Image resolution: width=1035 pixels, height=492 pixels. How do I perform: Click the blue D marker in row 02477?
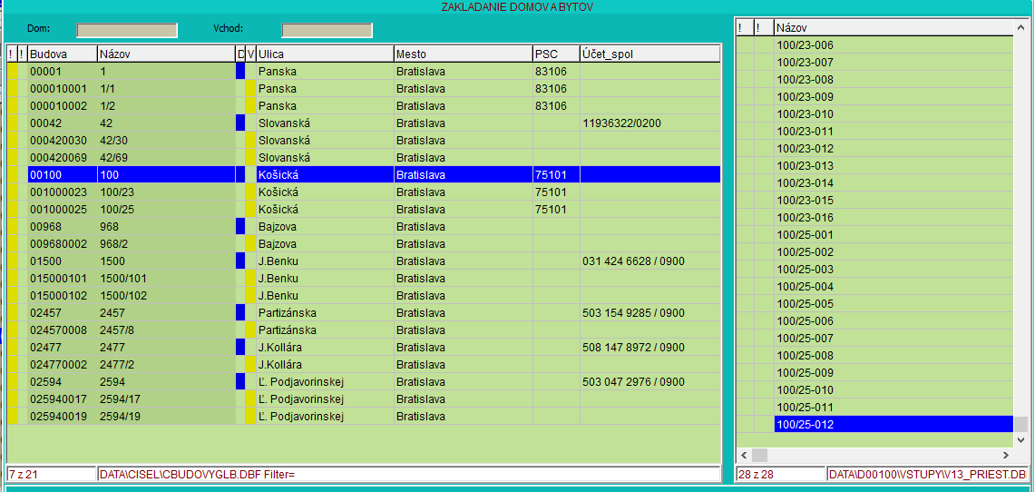(x=240, y=348)
